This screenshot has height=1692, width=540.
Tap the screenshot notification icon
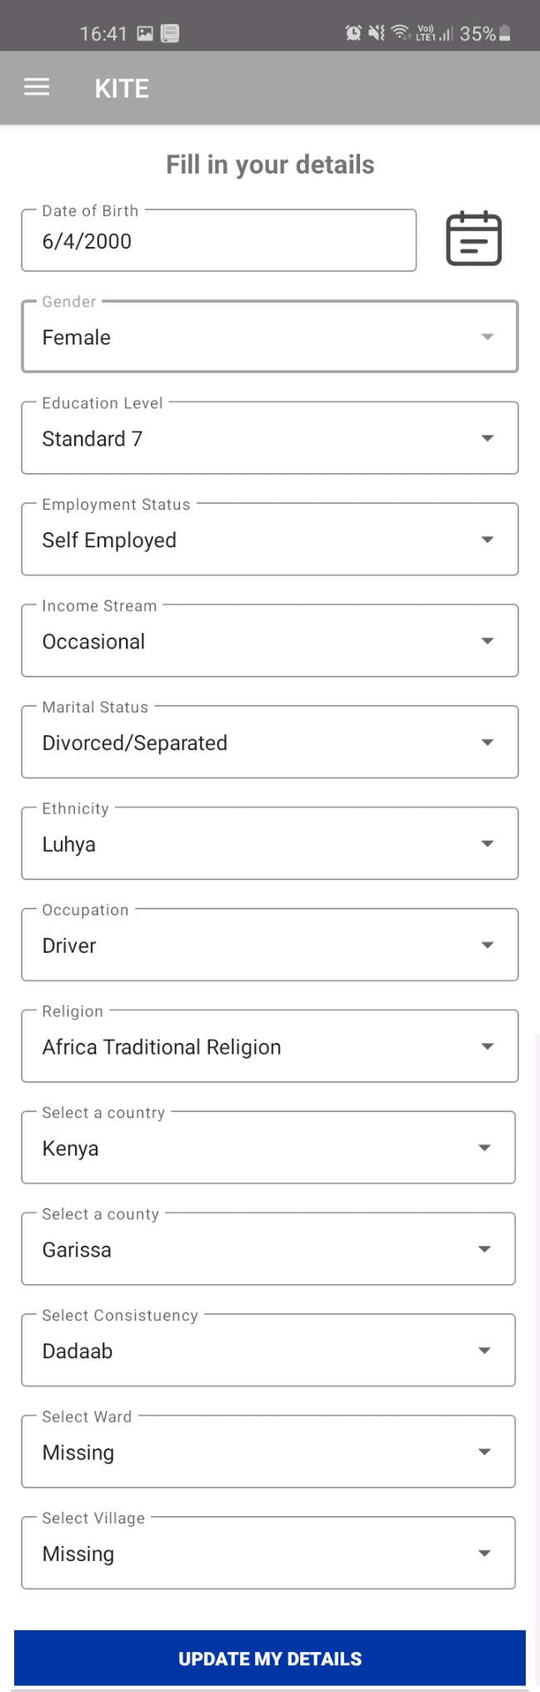(145, 33)
